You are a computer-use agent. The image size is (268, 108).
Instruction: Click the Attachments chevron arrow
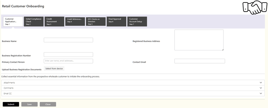click(x=261, y=83)
